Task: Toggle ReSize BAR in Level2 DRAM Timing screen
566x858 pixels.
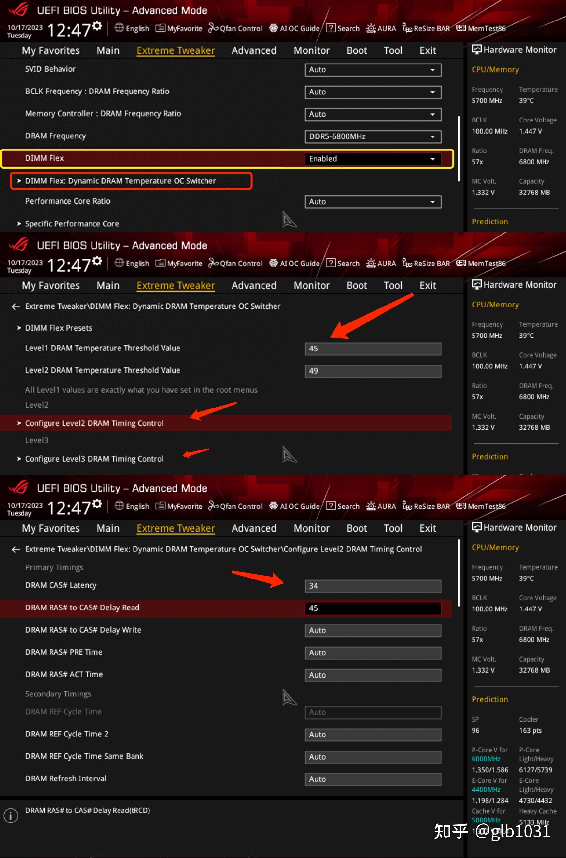Action: (x=426, y=506)
